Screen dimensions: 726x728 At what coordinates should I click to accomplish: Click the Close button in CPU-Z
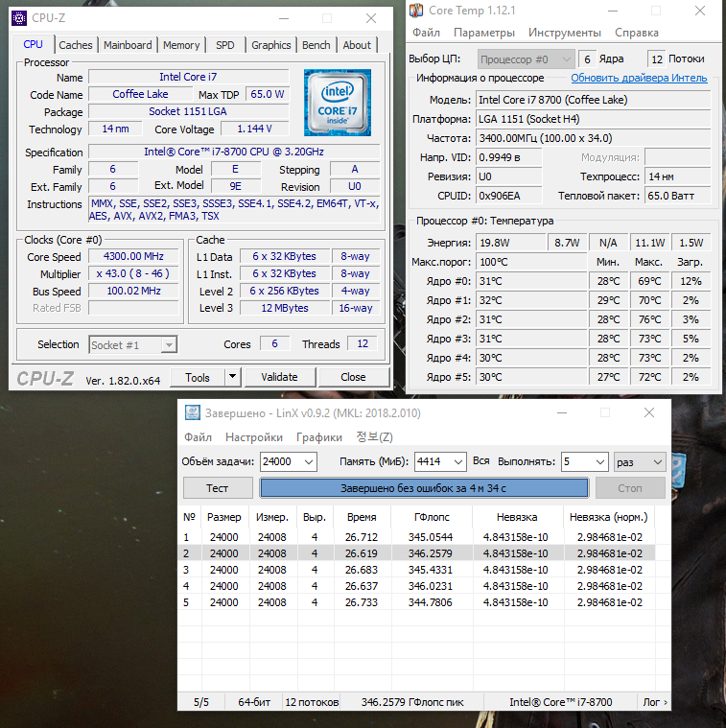[x=353, y=377]
